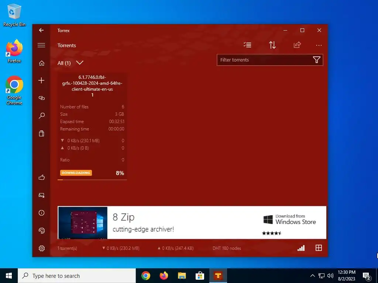Click the Ratio row in torrent card
The width and height of the screenshot is (378, 283).
coord(92,160)
